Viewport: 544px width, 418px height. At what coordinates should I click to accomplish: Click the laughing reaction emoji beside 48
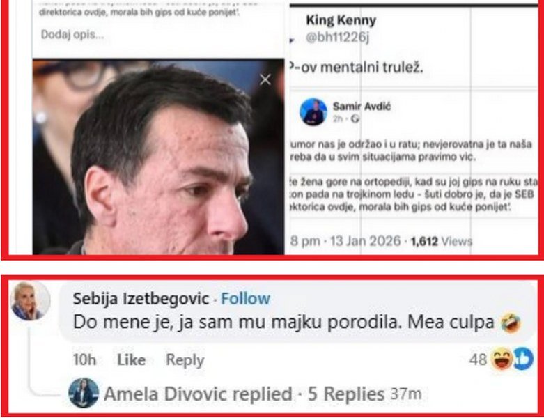501,359
